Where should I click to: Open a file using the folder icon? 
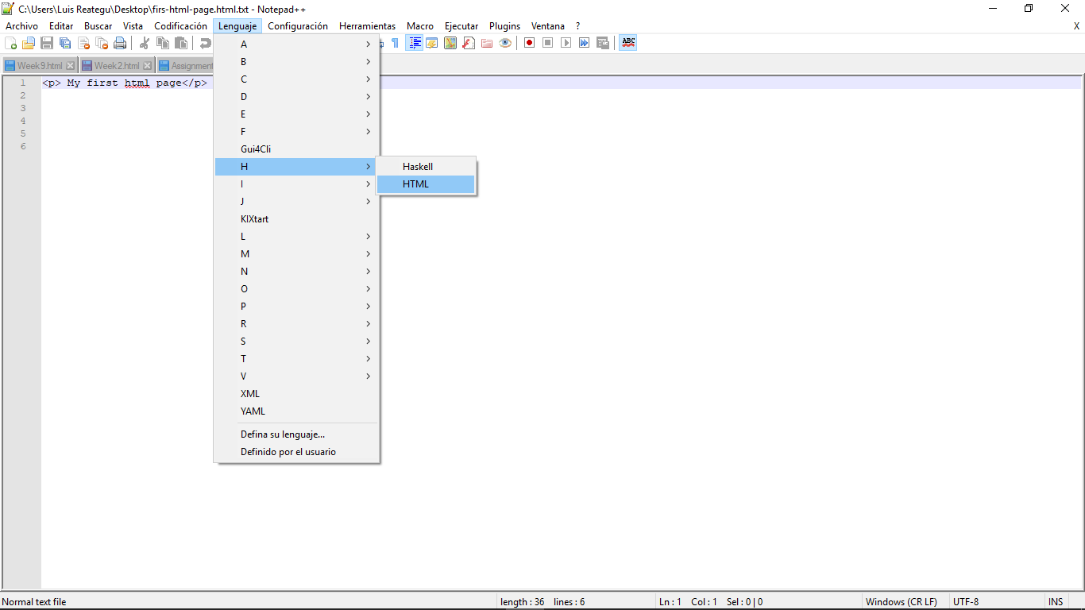click(x=29, y=43)
